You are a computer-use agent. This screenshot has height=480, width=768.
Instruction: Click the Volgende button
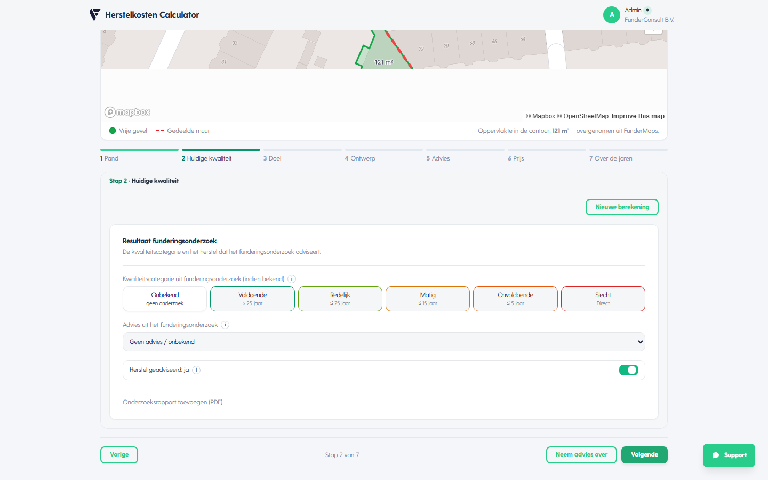[644, 455]
